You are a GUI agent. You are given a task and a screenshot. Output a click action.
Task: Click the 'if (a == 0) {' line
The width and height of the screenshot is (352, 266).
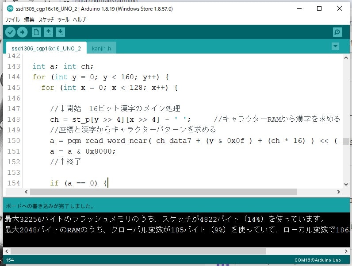click(79, 183)
